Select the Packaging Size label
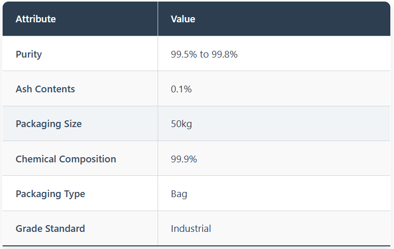 (49, 124)
